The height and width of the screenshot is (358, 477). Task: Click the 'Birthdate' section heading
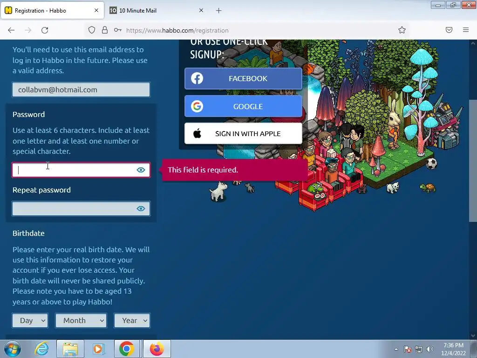click(28, 234)
